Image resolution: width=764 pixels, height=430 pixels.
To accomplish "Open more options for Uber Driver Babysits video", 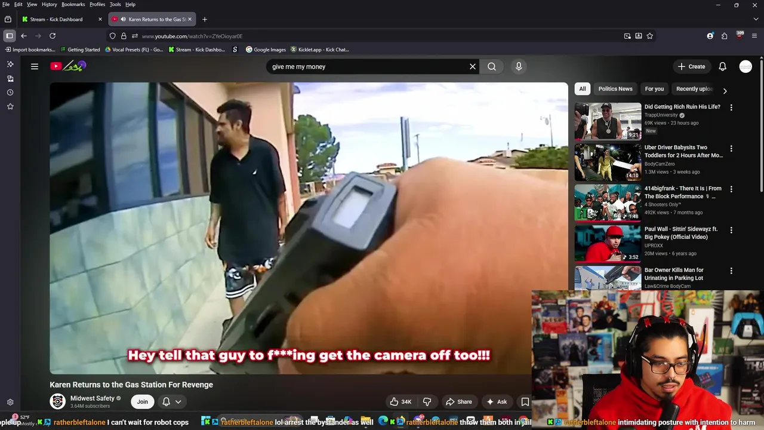I will click(731, 148).
